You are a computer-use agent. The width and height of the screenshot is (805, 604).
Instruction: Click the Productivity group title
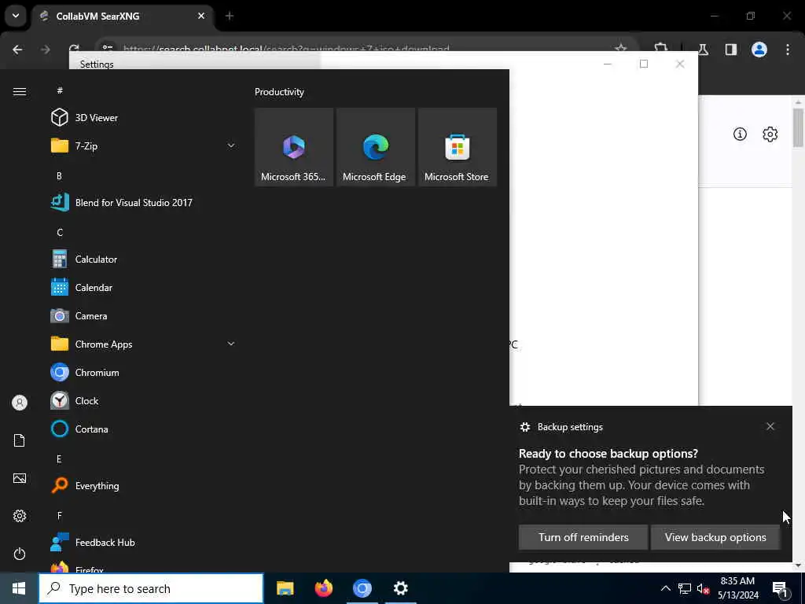click(x=279, y=92)
